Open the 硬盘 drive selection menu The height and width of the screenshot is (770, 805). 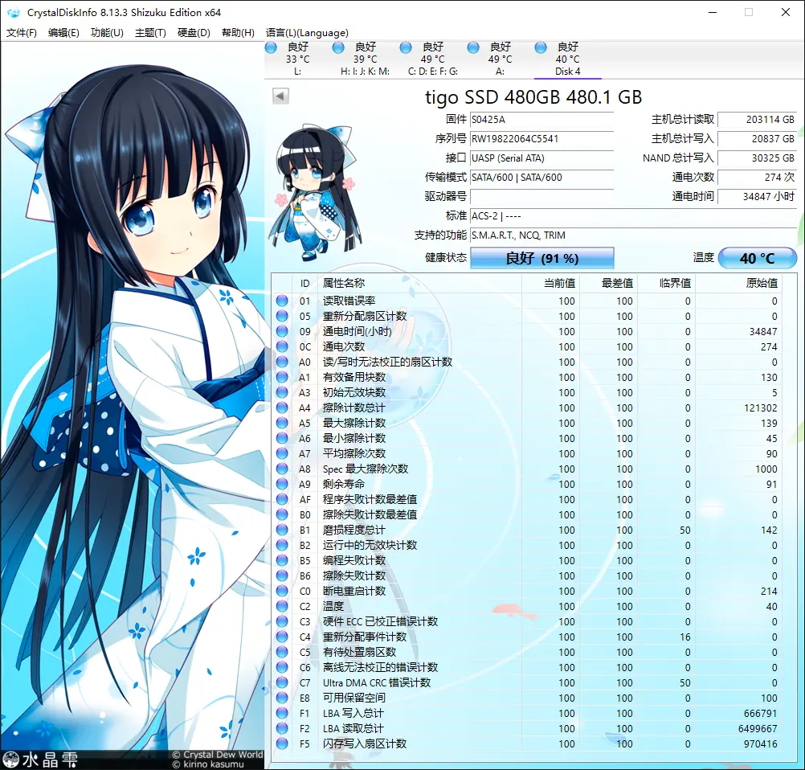click(x=193, y=33)
